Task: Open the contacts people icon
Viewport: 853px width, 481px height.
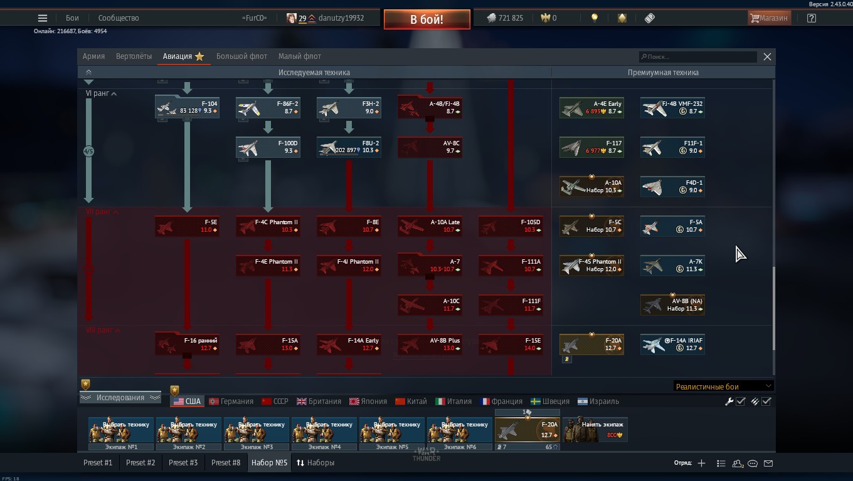Action: (x=738, y=463)
